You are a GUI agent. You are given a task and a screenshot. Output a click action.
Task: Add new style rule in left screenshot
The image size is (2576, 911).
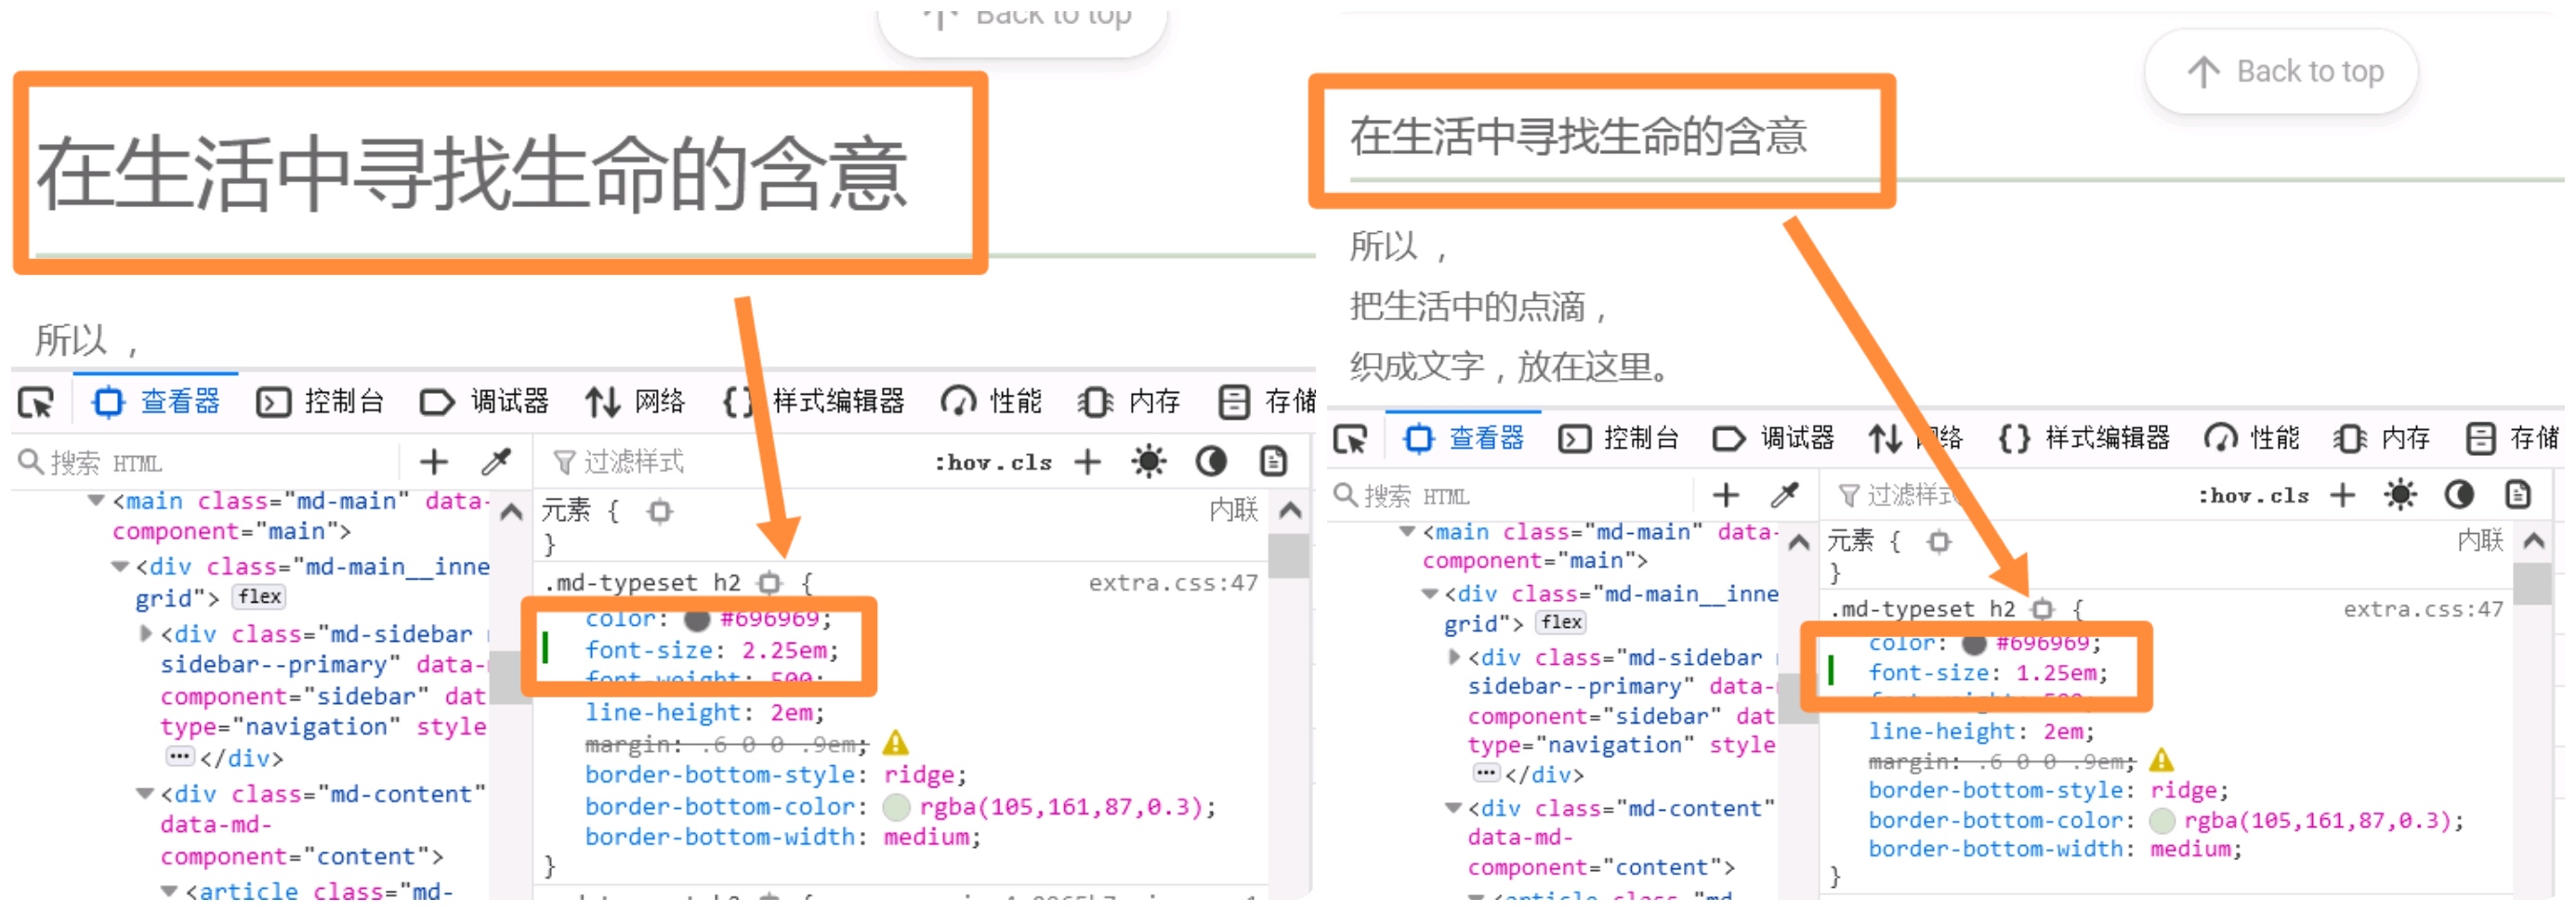(x=1087, y=462)
